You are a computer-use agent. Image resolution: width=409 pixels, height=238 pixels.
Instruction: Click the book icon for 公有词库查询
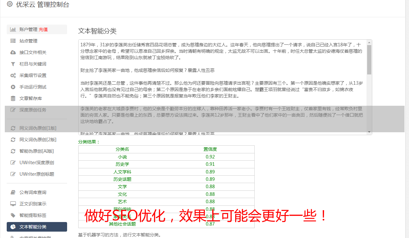click(13, 192)
